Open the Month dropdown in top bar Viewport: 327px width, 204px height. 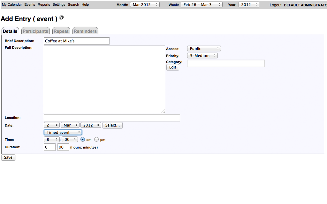coord(144,5)
